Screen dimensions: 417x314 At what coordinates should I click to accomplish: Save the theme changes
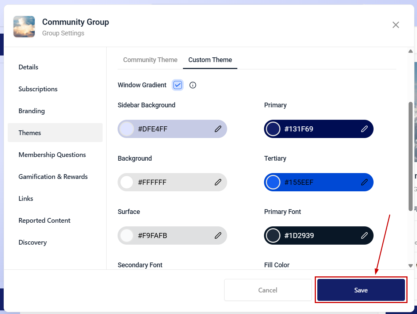click(361, 290)
